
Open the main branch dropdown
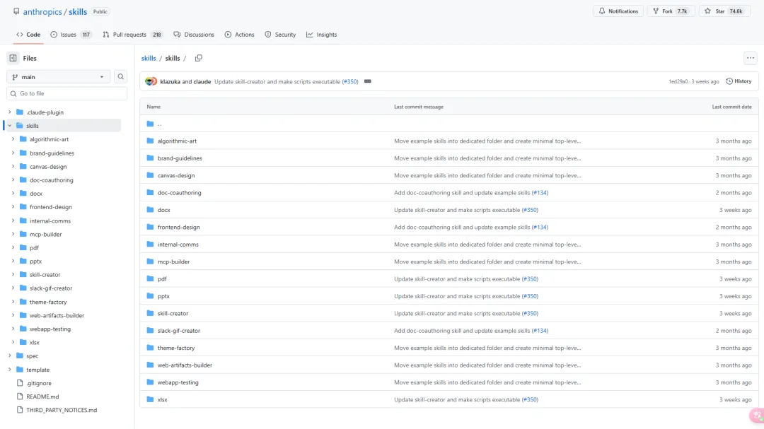point(59,76)
